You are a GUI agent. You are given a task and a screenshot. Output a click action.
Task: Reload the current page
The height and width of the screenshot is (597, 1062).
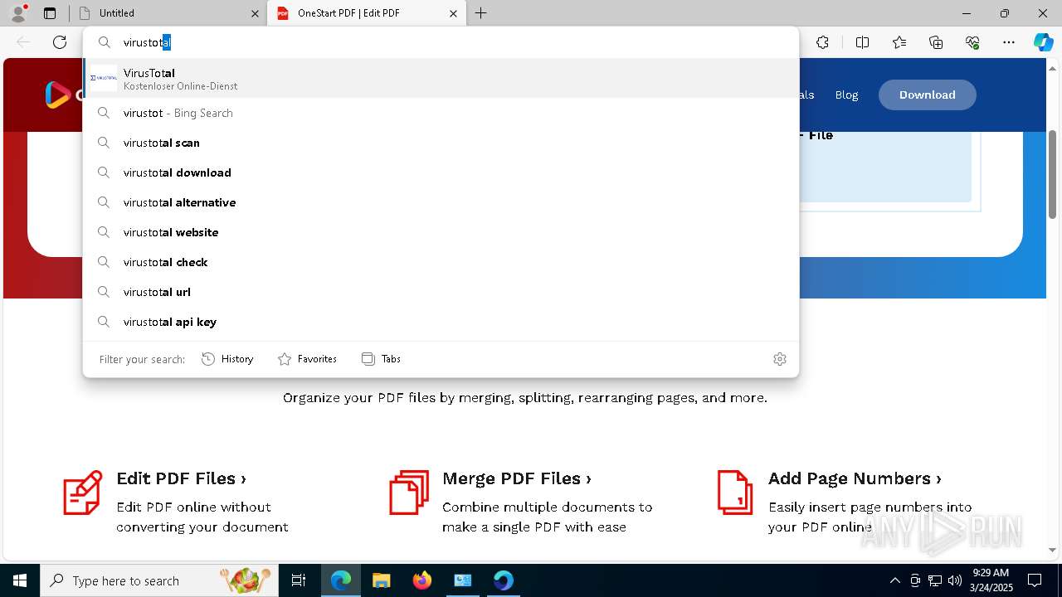[60, 42]
